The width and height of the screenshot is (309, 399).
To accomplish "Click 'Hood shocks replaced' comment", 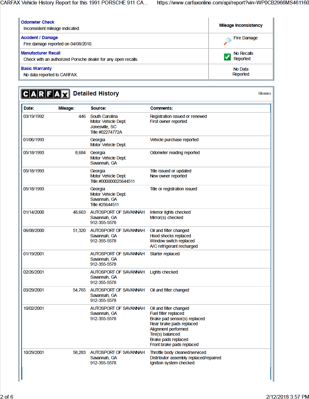I will pos(170,236).
